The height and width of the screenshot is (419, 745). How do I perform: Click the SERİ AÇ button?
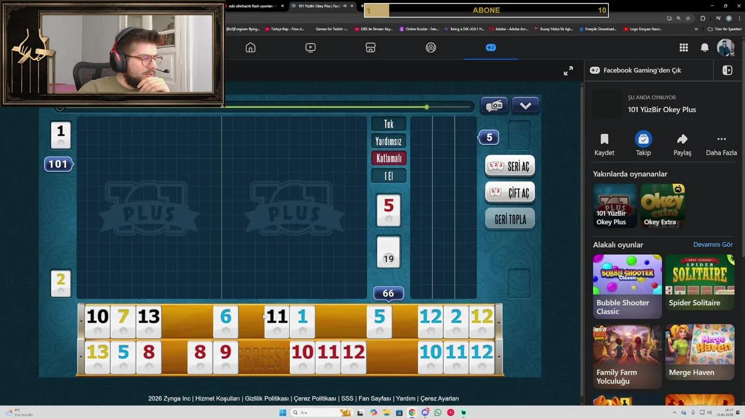pyautogui.click(x=510, y=166)
